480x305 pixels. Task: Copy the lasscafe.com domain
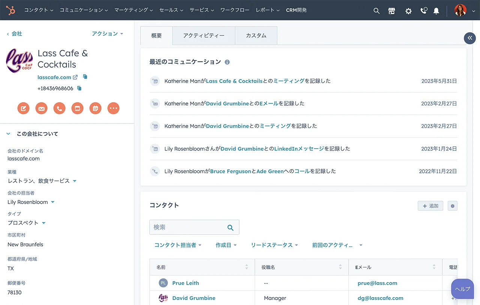85,77
